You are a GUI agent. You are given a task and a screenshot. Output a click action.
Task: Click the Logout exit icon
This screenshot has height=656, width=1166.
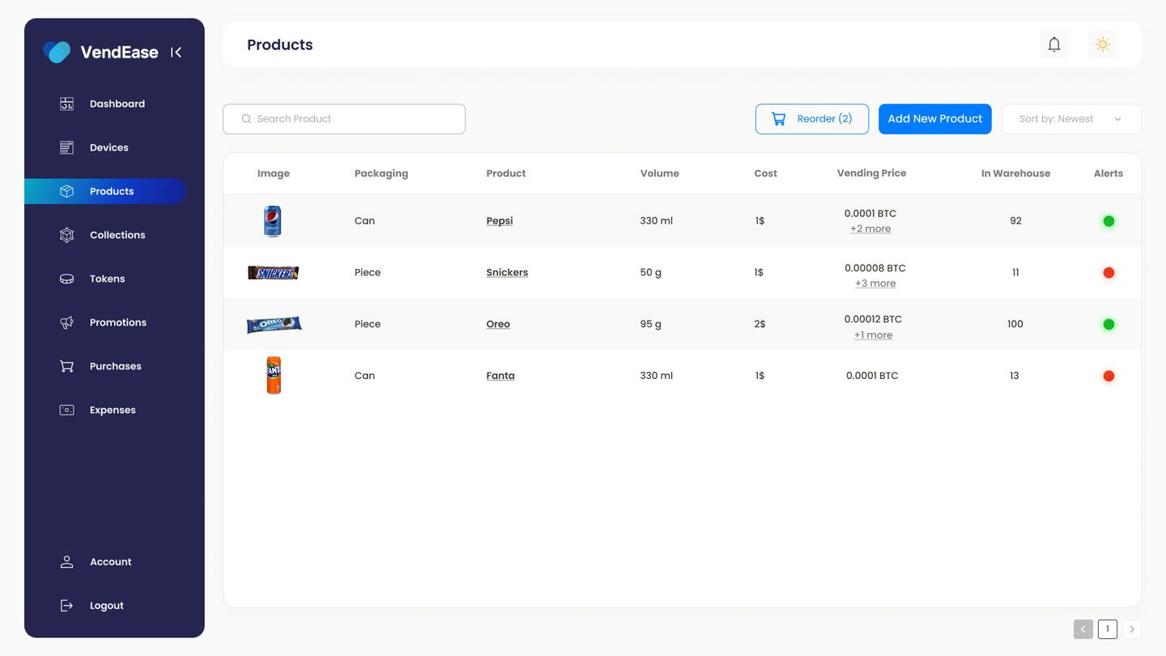coord(67,606)
